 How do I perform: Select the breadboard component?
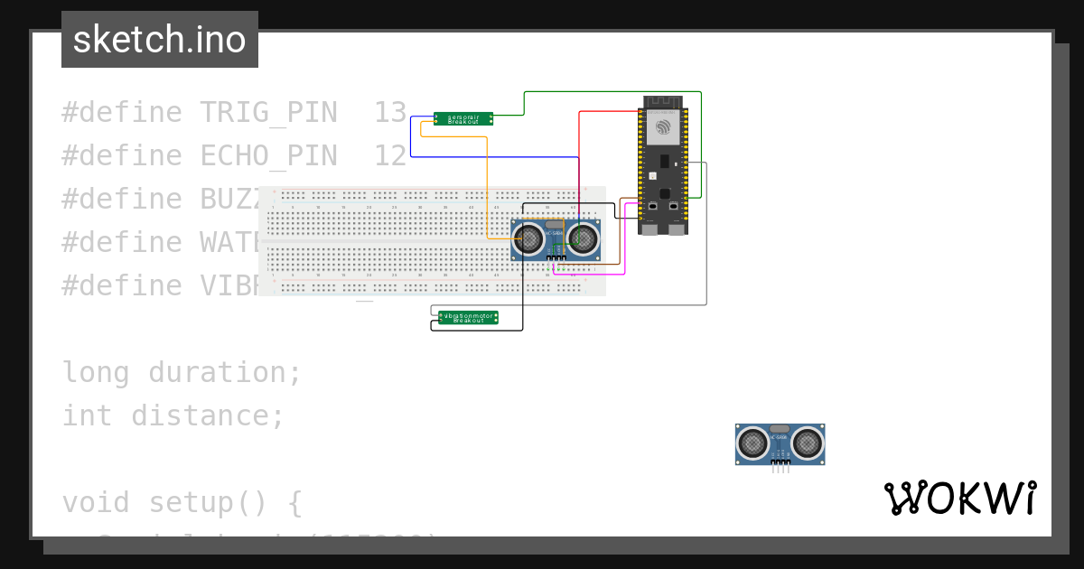click(x=432, y=241)
